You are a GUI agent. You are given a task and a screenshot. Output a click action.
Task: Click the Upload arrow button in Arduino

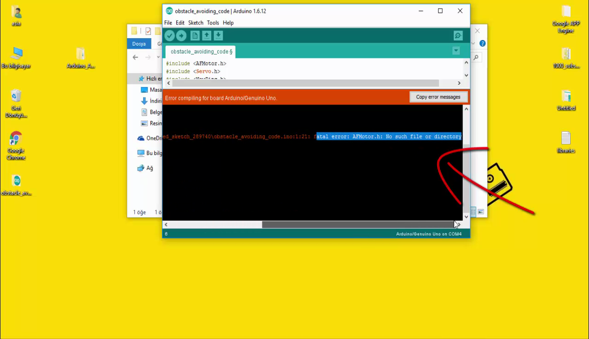point(181,36)
